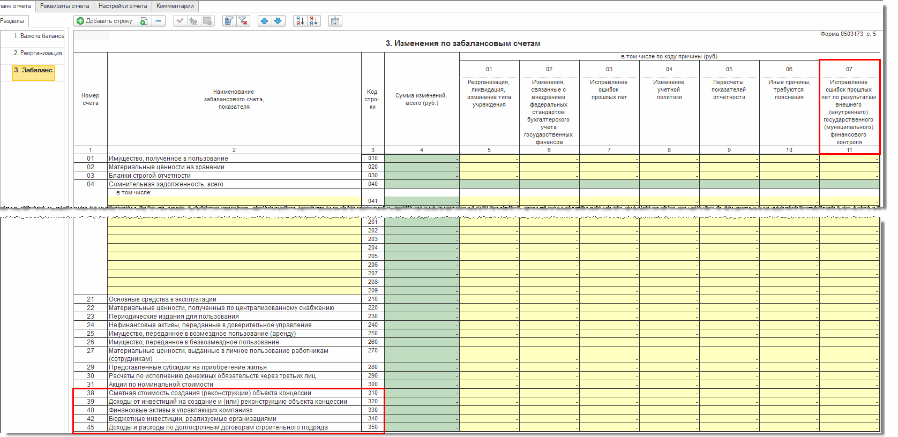Click the 'Добавить строку' button
Screen dimensions: 898x437
click(106, 21)
